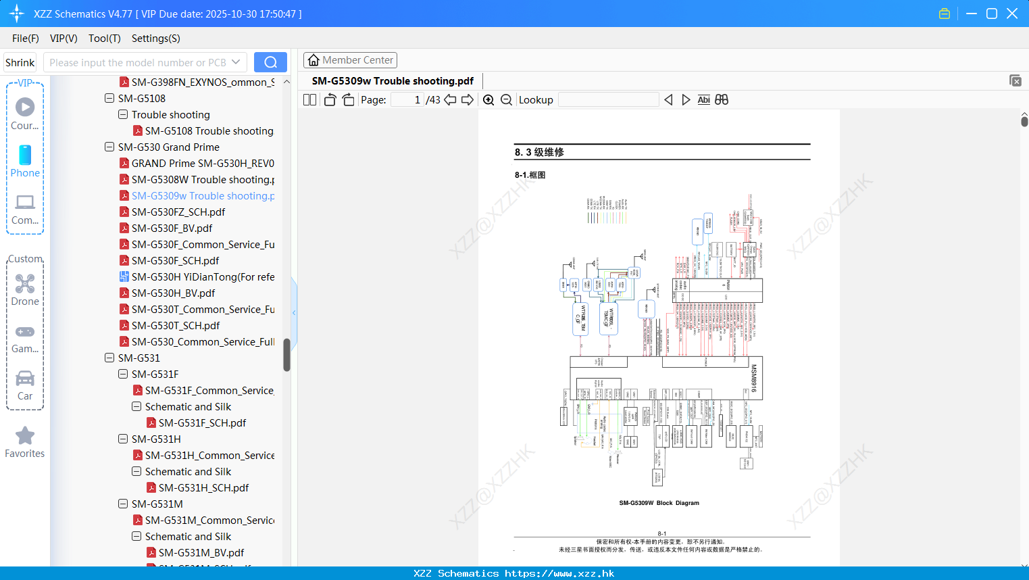Click the tree panel vertical scrollbar thumb
Screen dimensions: 1029x580
[286, 355]
